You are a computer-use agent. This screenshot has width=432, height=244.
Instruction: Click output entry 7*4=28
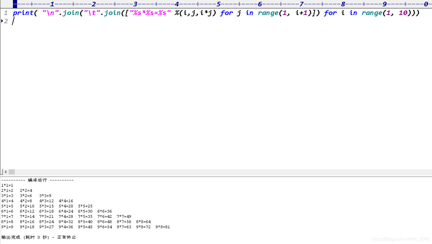pos(66,217)
